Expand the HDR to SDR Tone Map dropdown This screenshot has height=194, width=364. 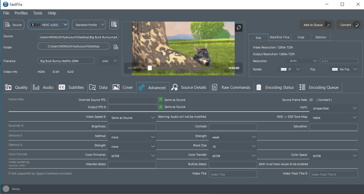pyautogui.click(x=333, y=117)
